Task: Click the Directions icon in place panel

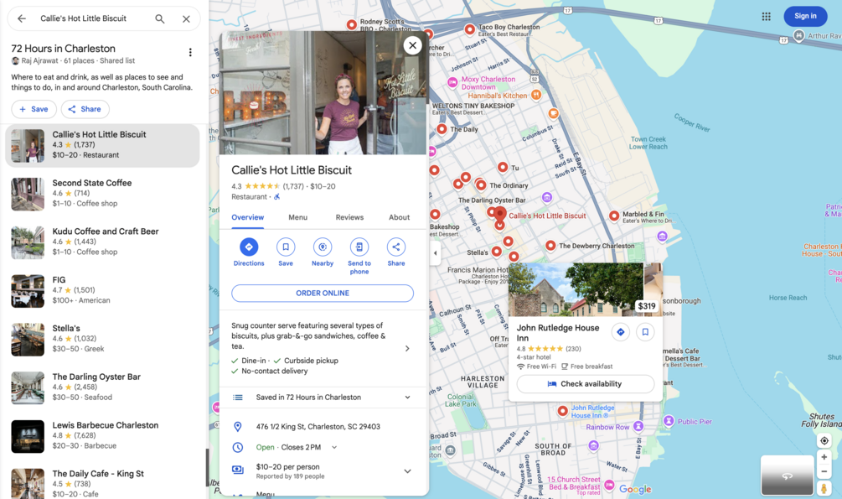Action: point(249,247)
